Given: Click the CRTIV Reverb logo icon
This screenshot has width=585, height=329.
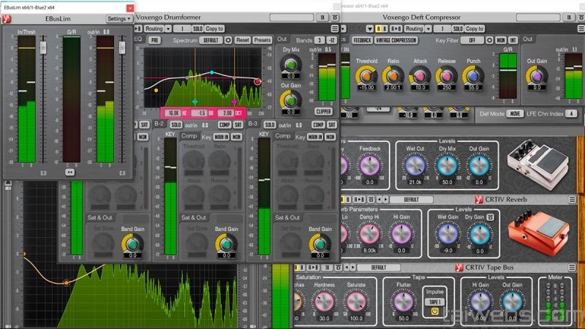Looking at the screenshot, I should pyautogui.click(x=479, y=200).
